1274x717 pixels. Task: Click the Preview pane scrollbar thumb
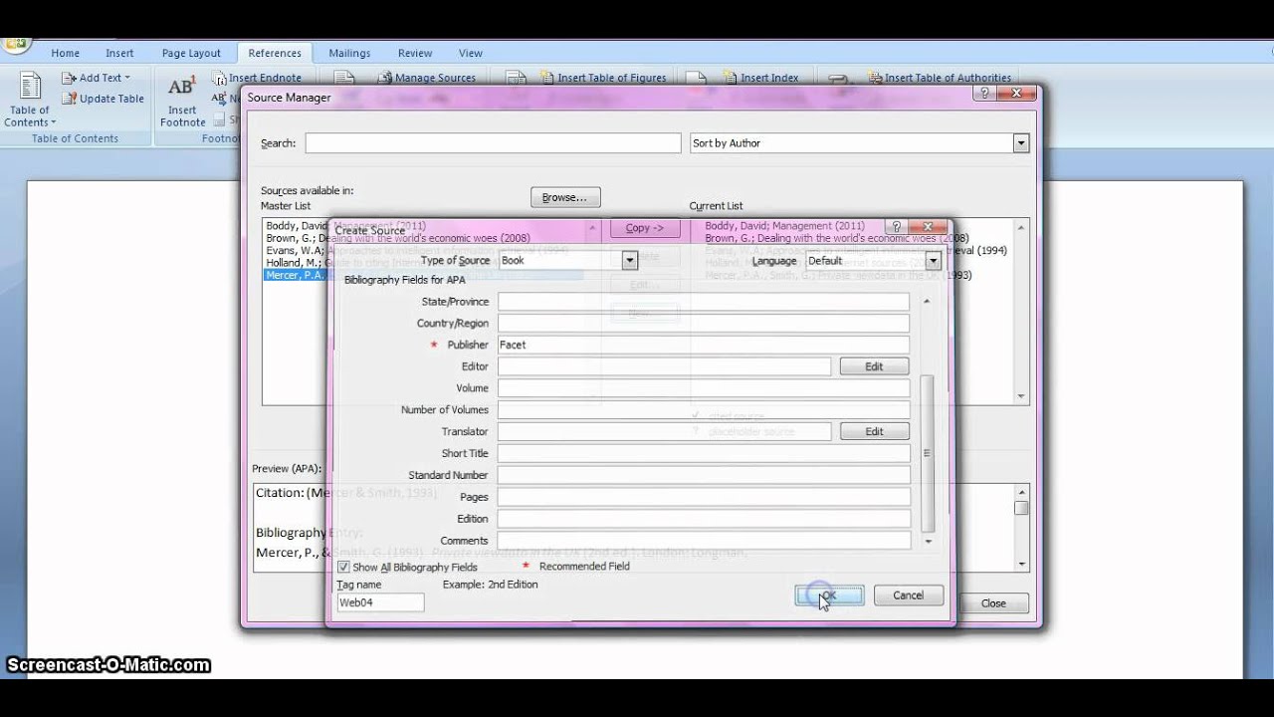tap(1021, 508)
